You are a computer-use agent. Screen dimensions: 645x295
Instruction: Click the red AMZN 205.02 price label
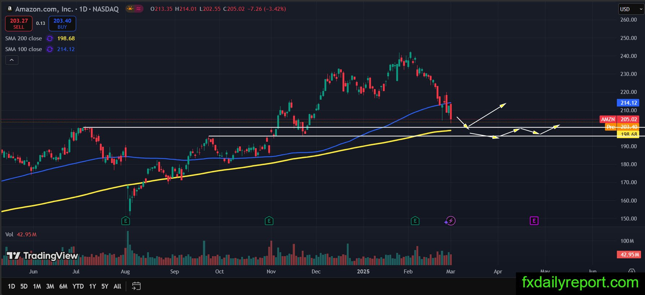coord(619,119)
